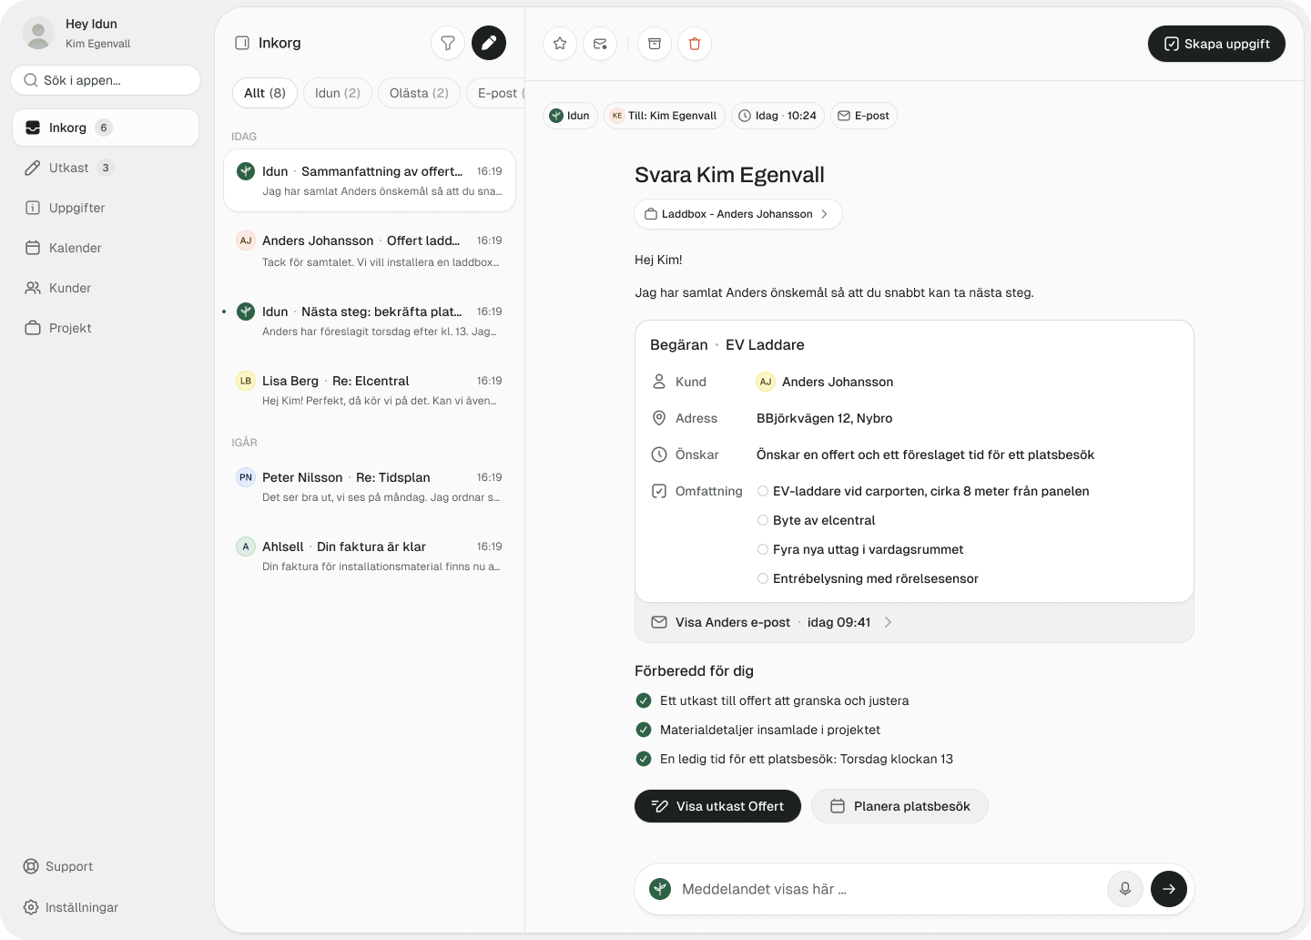The image size is (1311, 940).
Task: Open Inställningar settings
Action: (71, 907)
